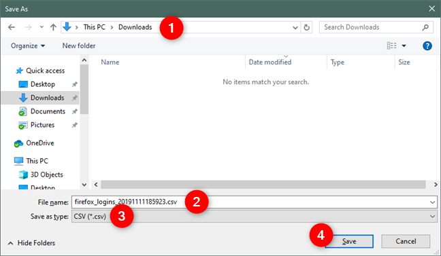Click the pin icon next to Pictures
Viewport: 441px width, 256px height.
click(x=75, y=125)
